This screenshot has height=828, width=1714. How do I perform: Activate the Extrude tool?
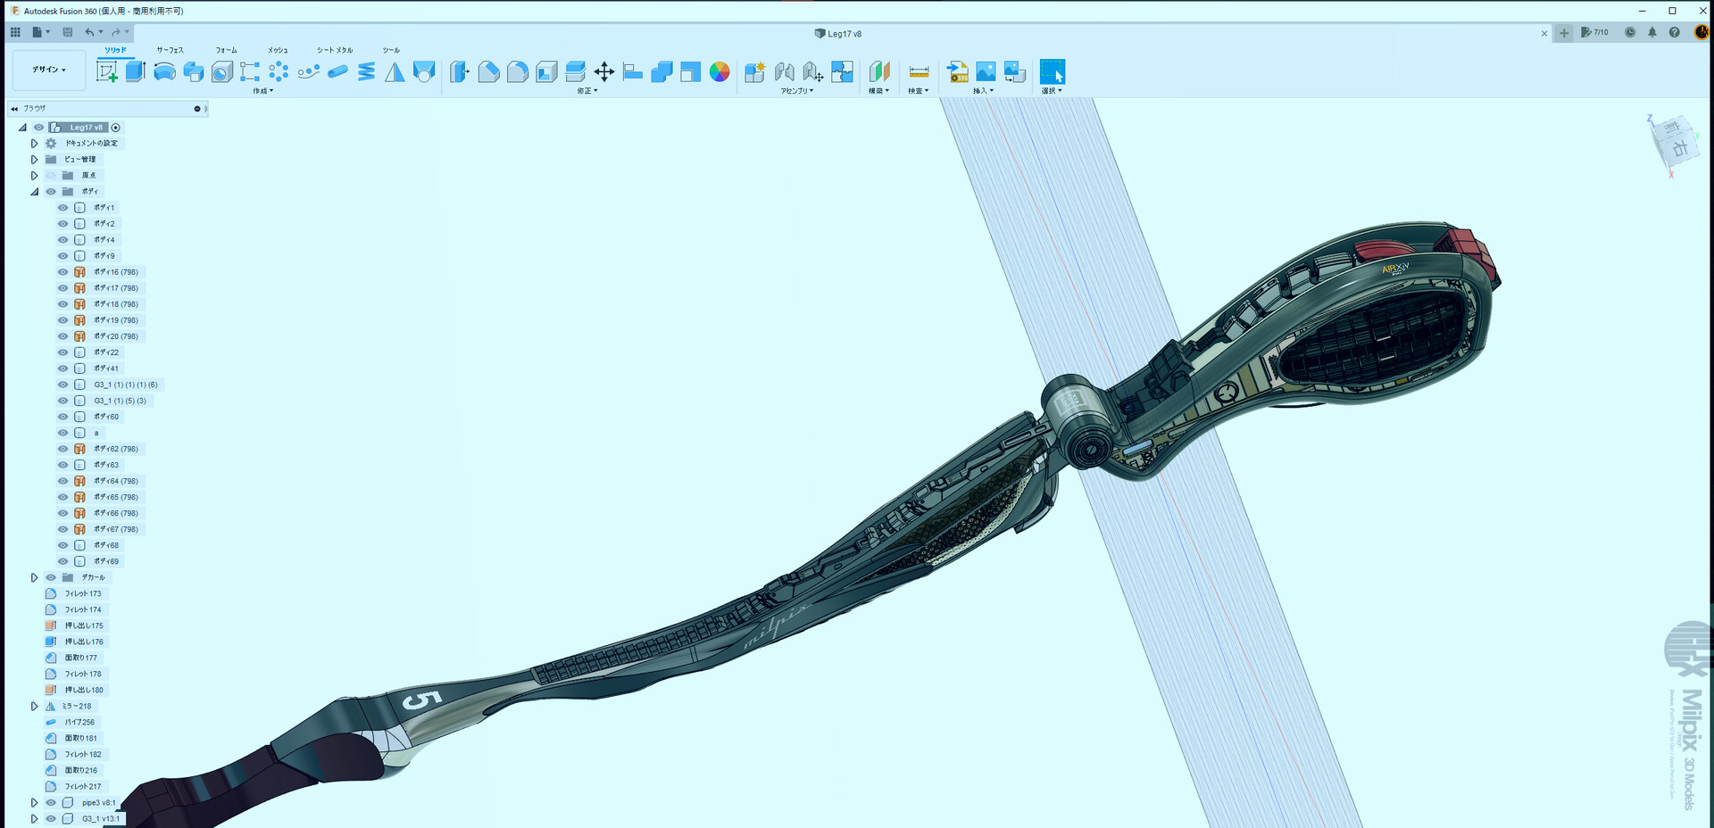[135, 71]
